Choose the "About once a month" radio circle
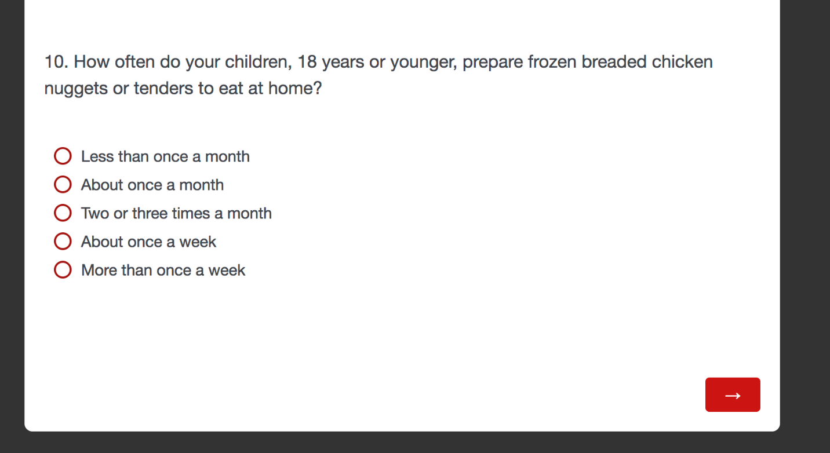The image size is (830, 453). [63, 185]
